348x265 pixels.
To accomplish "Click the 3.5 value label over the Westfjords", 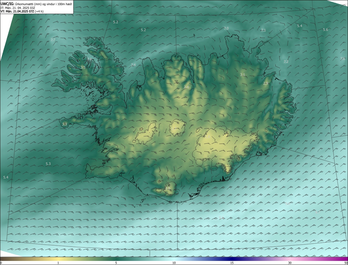I will point(83,67).
